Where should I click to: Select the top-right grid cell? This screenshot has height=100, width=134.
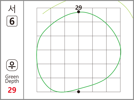pyautogui.click(x=113, y=15)
